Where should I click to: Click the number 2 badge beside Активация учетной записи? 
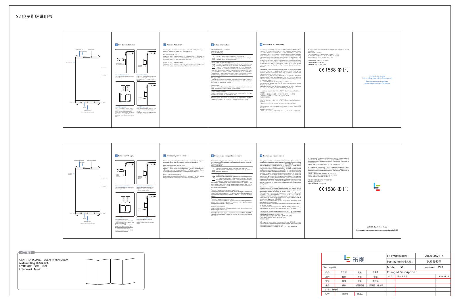(165, 156)
